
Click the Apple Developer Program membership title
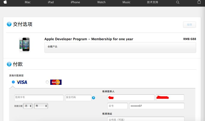pos(89,39)
